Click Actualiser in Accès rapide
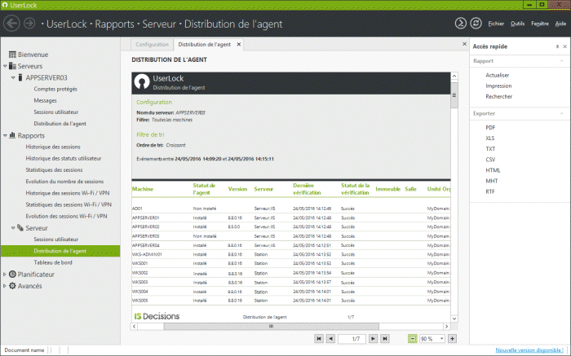Screen dimensions: 571x356 coord(497,75)
